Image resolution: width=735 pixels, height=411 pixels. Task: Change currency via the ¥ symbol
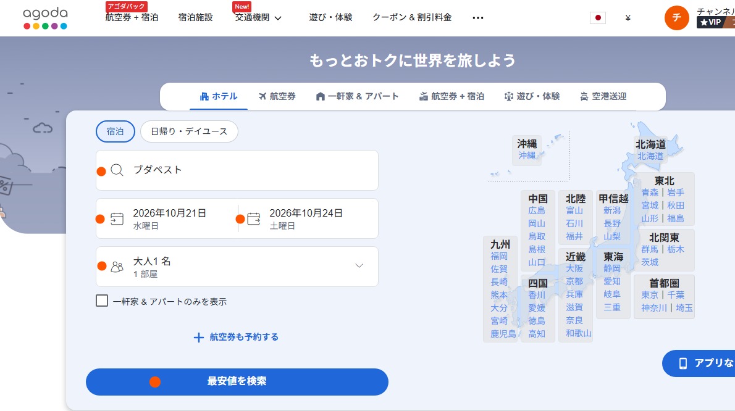point(628,18)
